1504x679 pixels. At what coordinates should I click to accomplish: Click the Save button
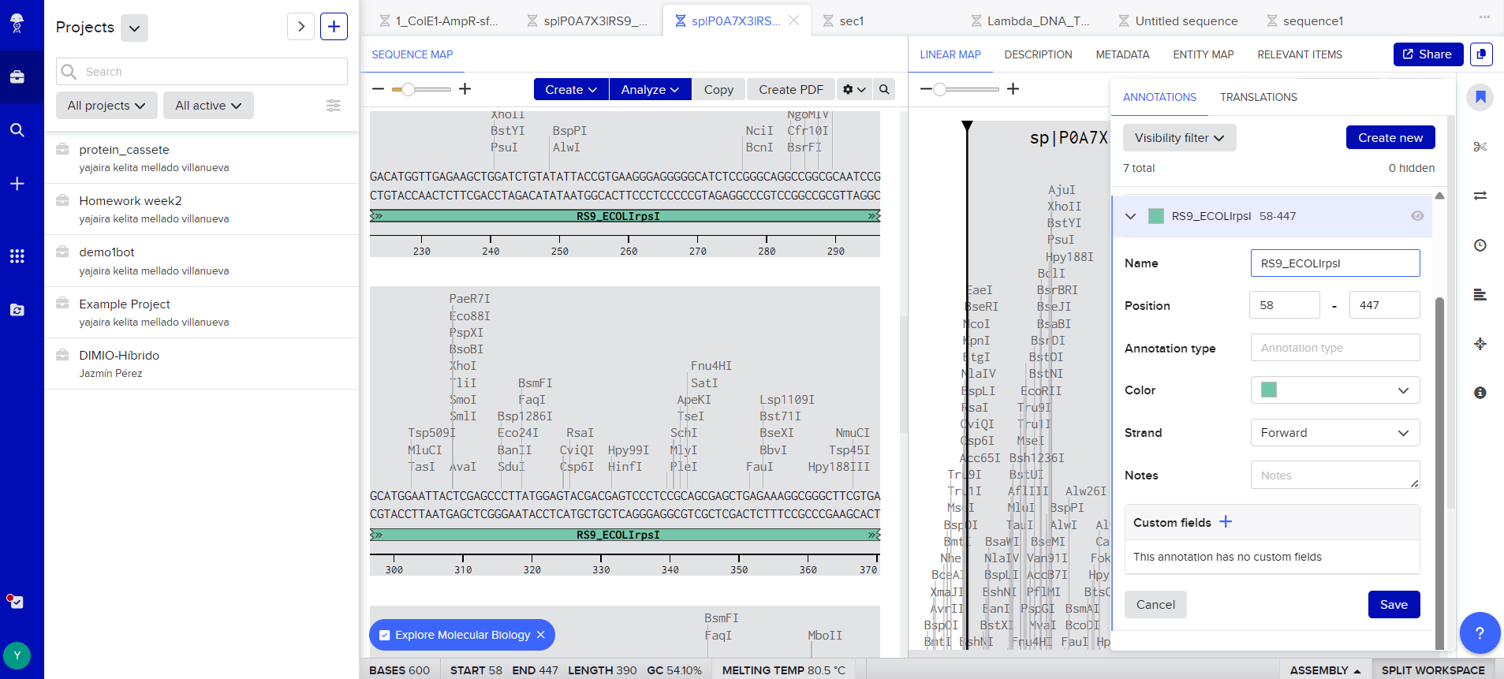point(1393,605)
